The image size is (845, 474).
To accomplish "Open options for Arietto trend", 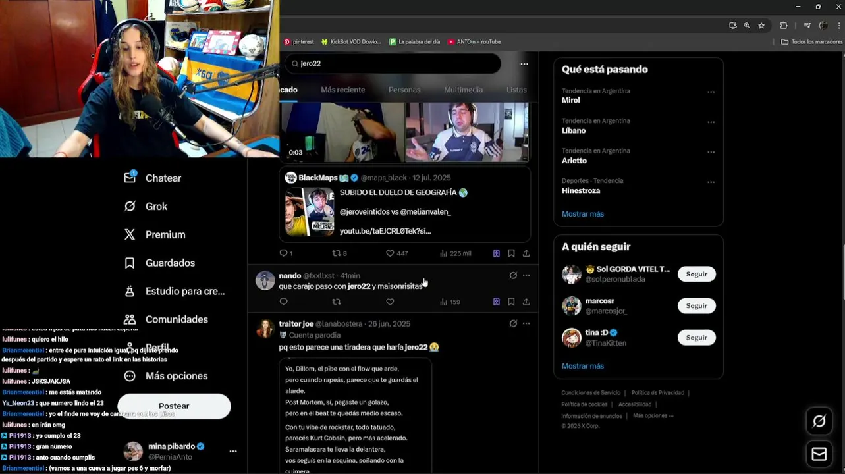I will tap(711, 152).
